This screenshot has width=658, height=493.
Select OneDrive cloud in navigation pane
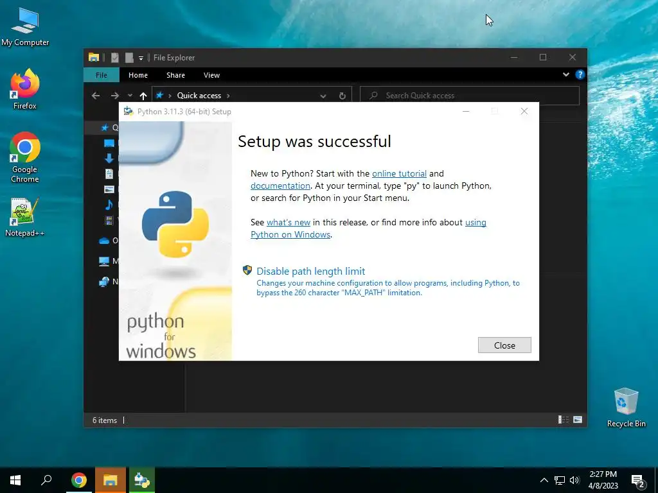(x=104, y=241)
